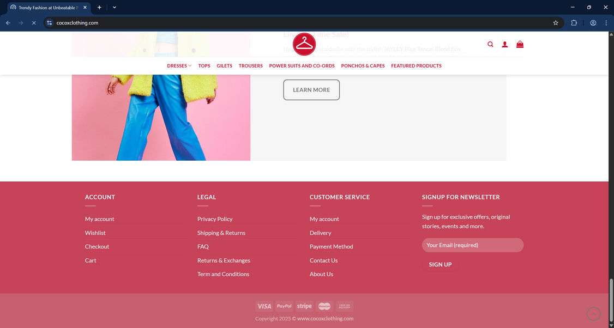Open Featured Products menu item
This screenshot has height=328, width=614.
point(416,66)
